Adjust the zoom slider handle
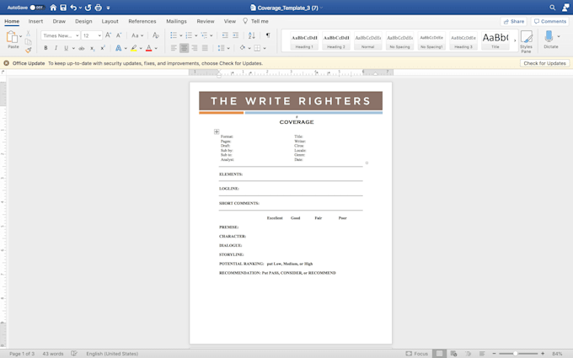 [515, 354]
